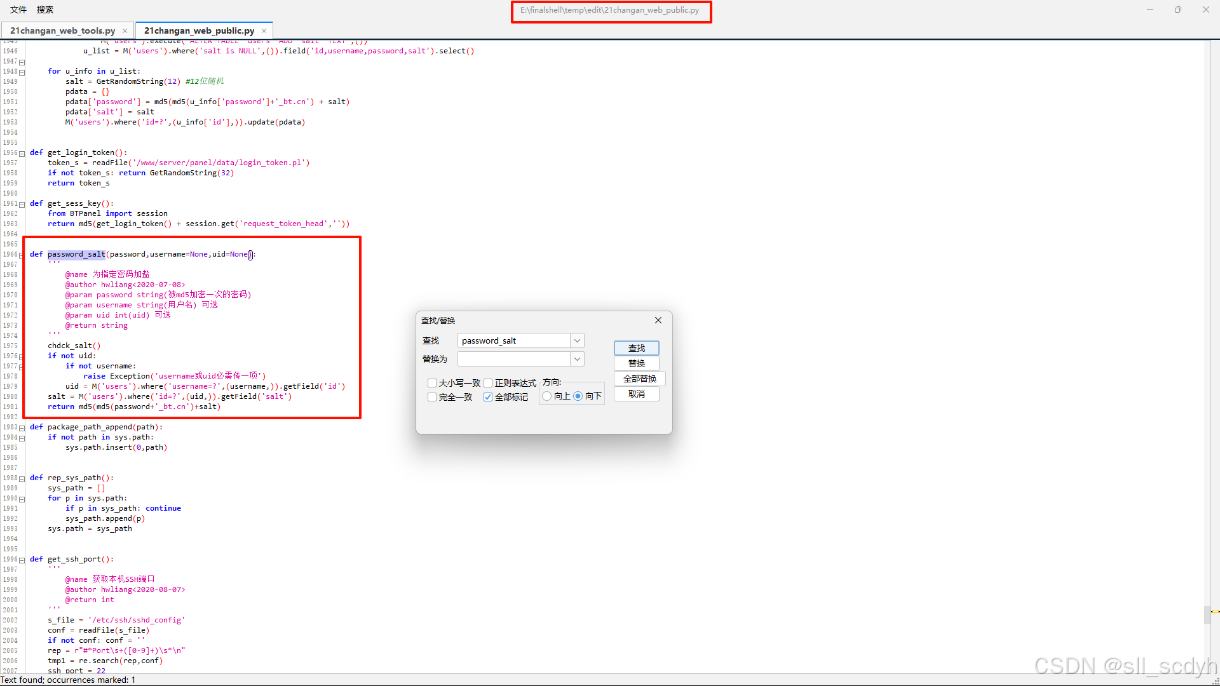The height and width of the screenshot is (686, 1220).
Task: Click the 全部替换 replace-all button
Action: (639, 379)
